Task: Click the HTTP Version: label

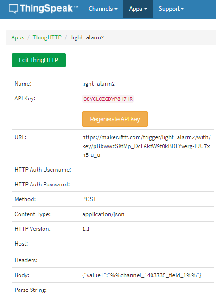Action: (x=32, y=229)
